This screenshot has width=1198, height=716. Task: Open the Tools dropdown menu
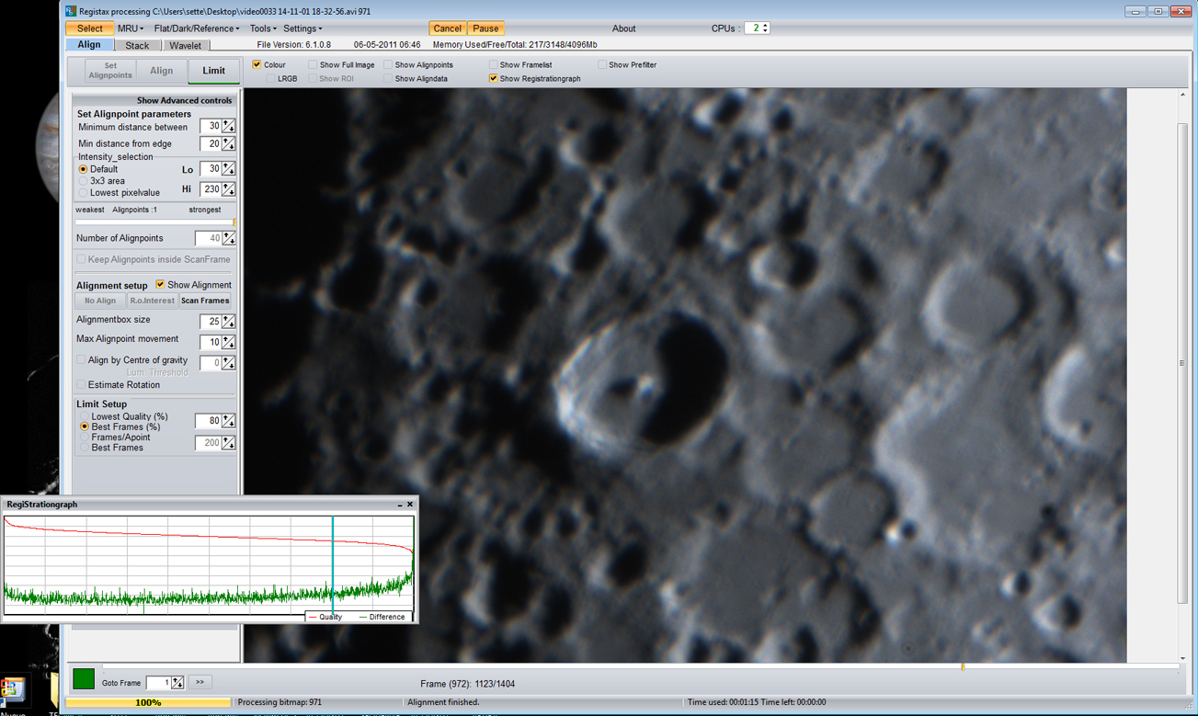(x=262, y=28)
